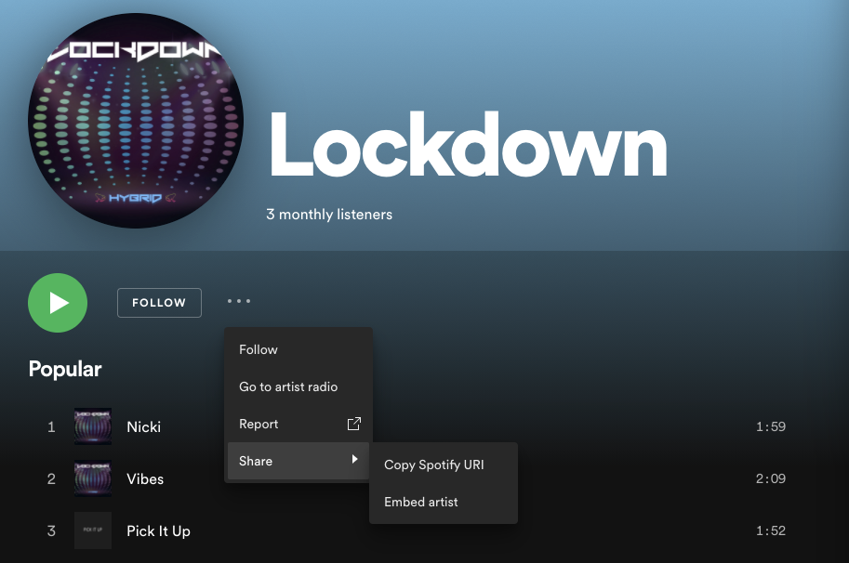Expand the Share submenu arrow
Image resolution: width=849 pixels, height=563 pixels.
click(x=354, y=460)
